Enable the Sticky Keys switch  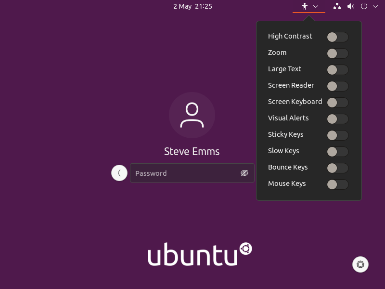338,135
